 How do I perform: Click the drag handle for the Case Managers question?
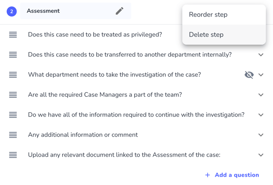click(13, 95)
